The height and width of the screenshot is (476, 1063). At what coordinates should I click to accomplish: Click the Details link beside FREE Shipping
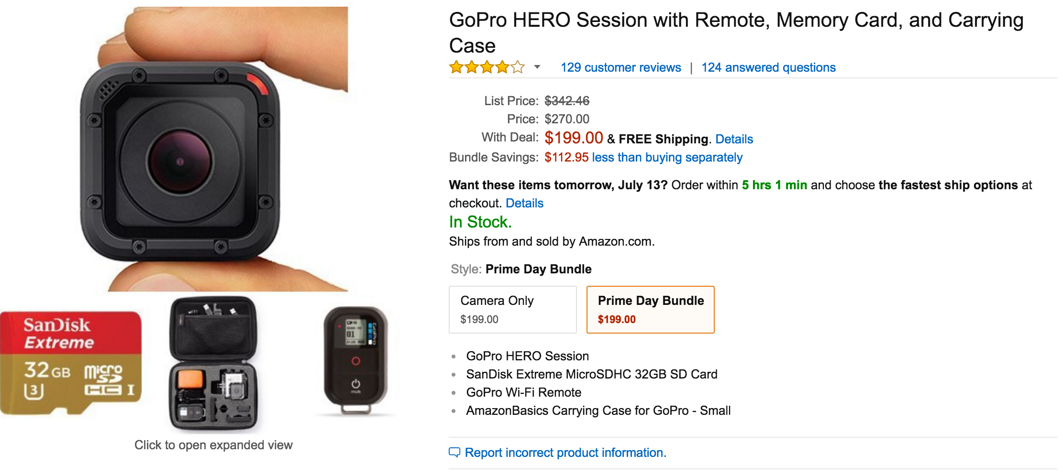click(x=734, y=139)
